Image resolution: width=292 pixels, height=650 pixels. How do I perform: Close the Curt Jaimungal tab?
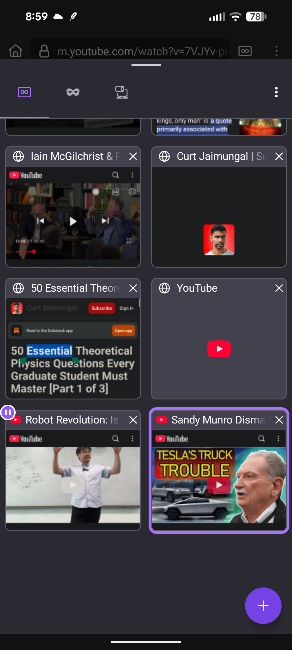point(279,156)
